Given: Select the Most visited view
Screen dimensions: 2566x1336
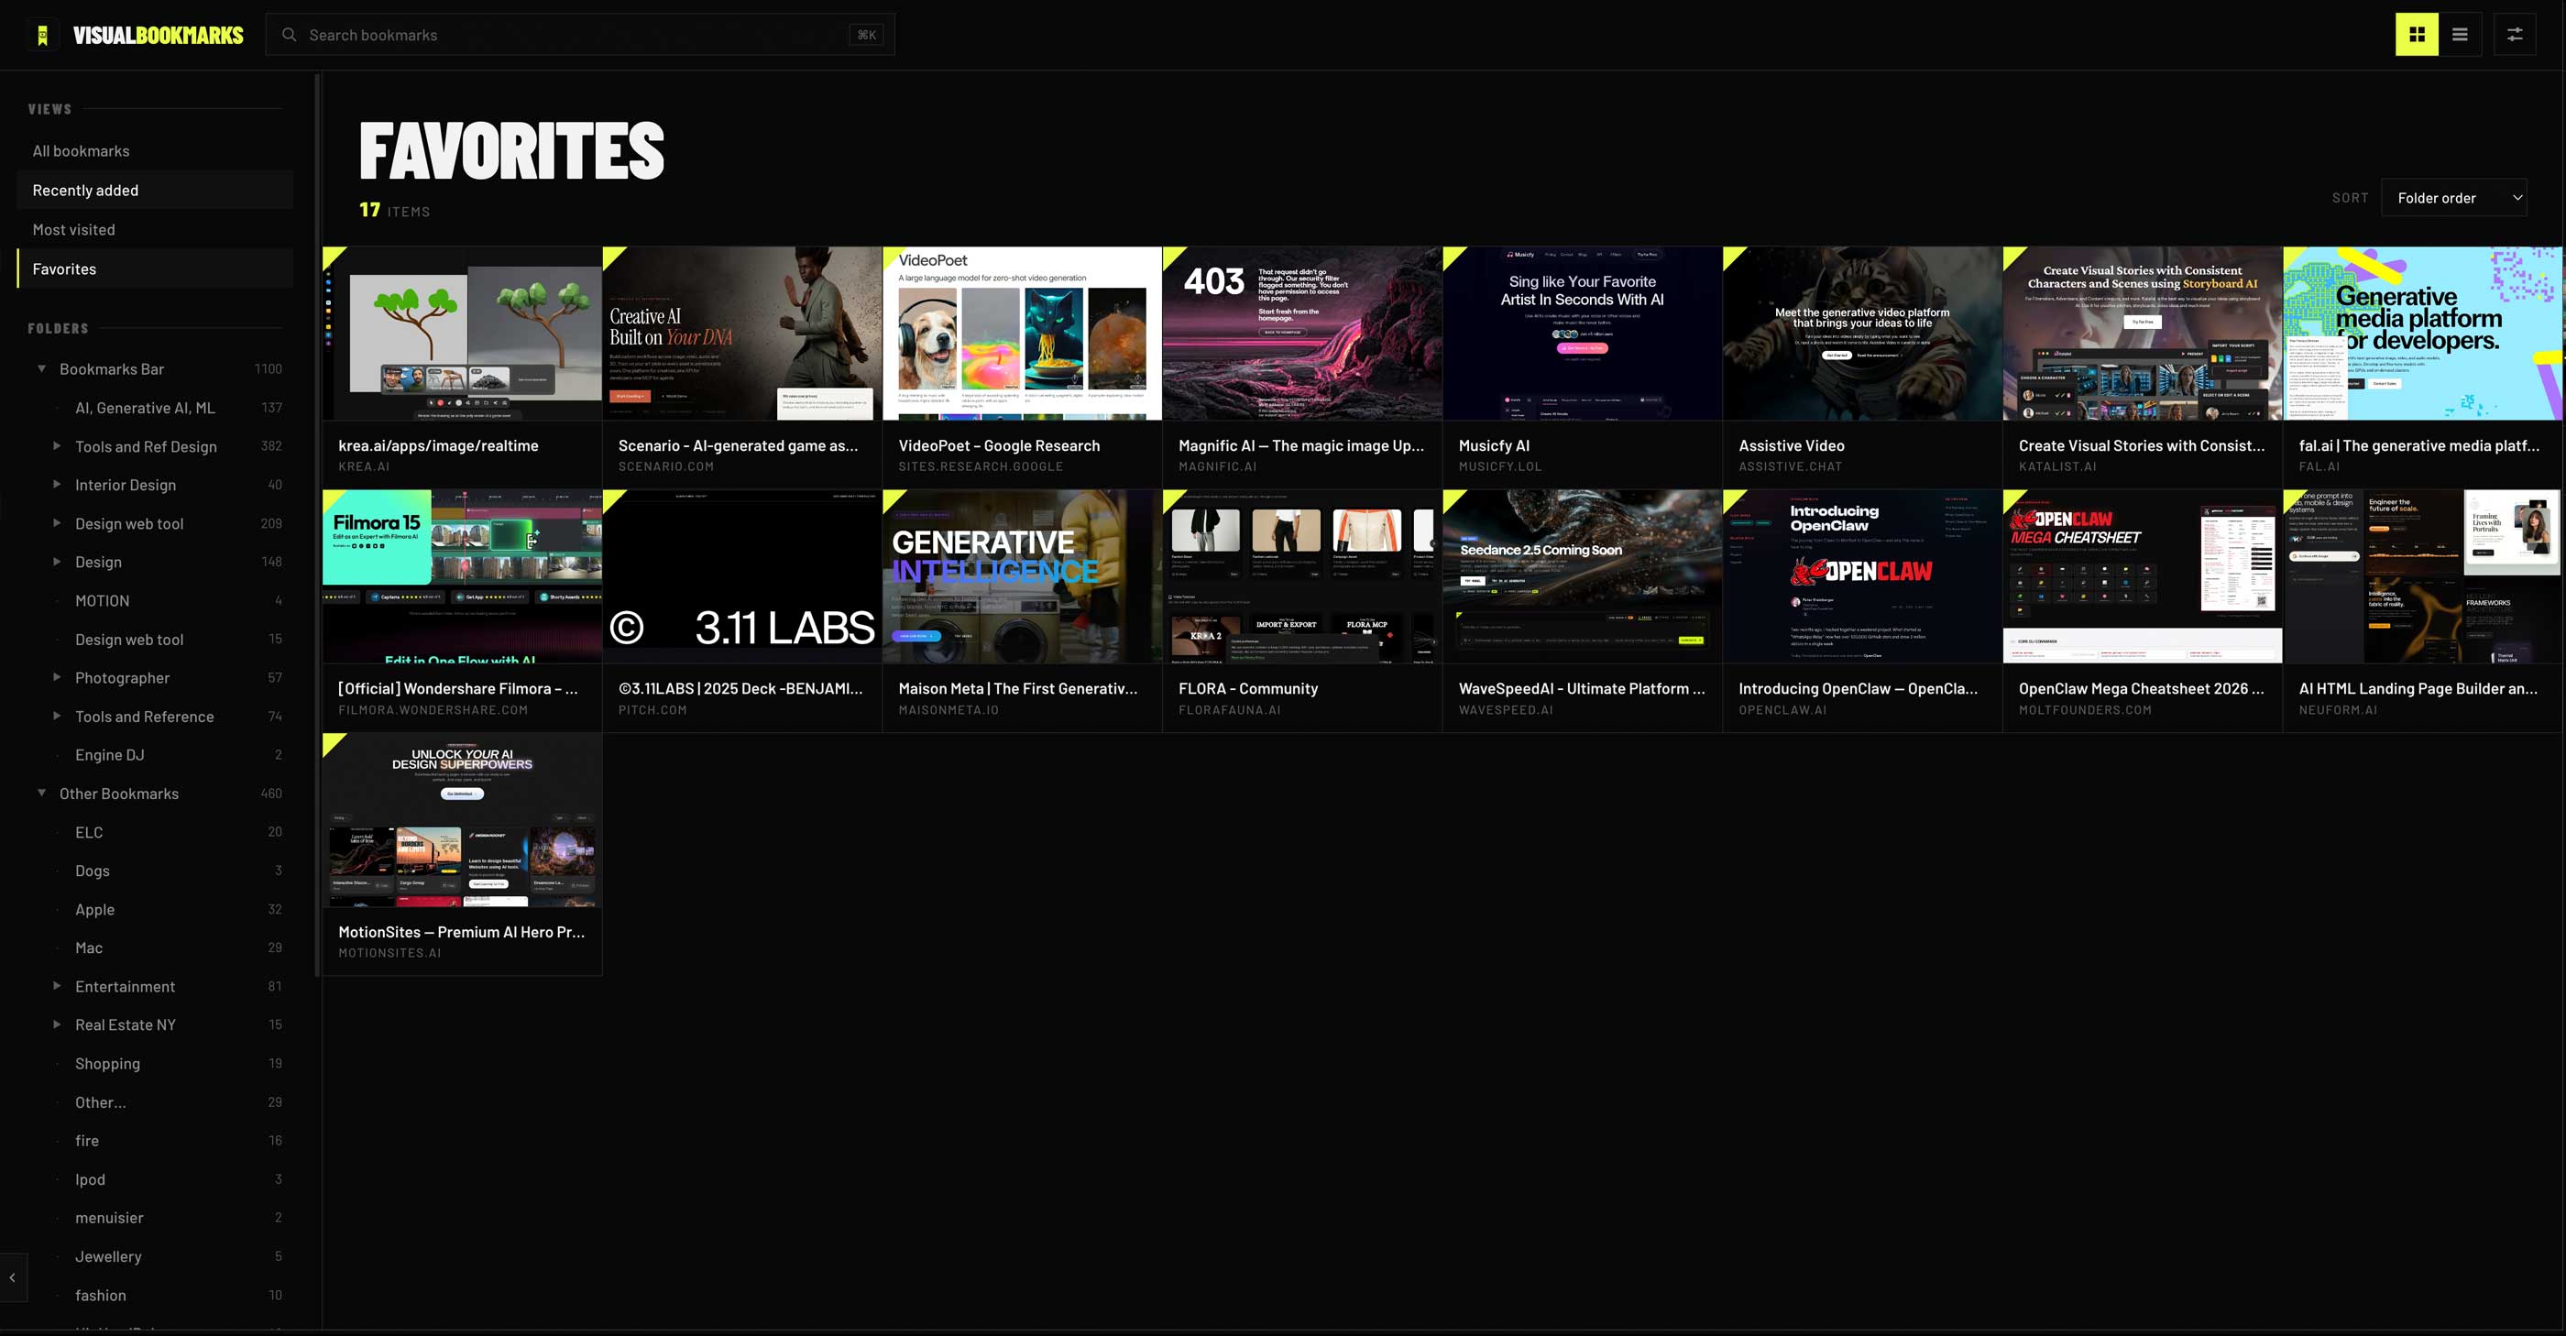Looking at the screenshot, I should tap(156, 229).
